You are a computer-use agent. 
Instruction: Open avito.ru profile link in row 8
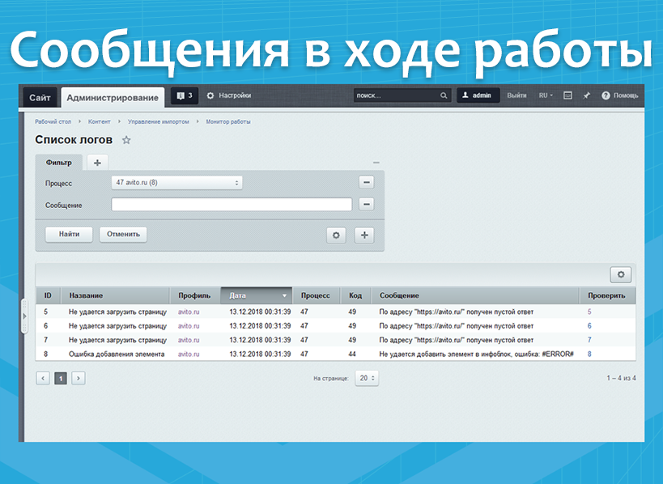[189, 354]
